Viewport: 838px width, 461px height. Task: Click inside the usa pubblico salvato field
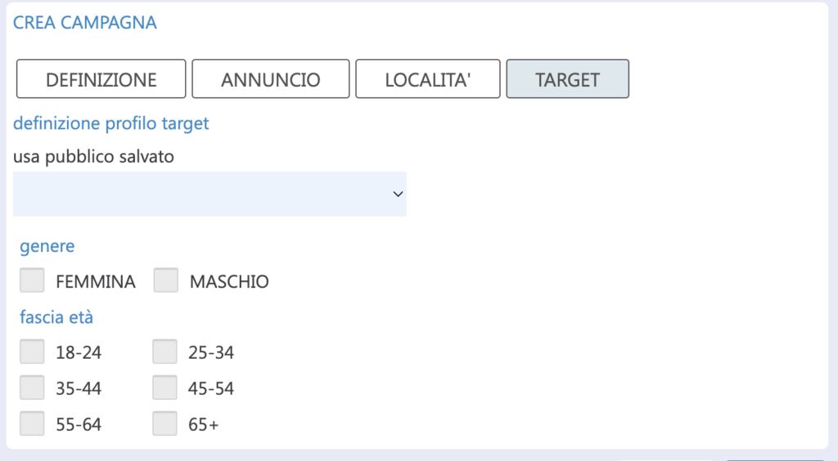pyautogui.click(x=209, y=195)
